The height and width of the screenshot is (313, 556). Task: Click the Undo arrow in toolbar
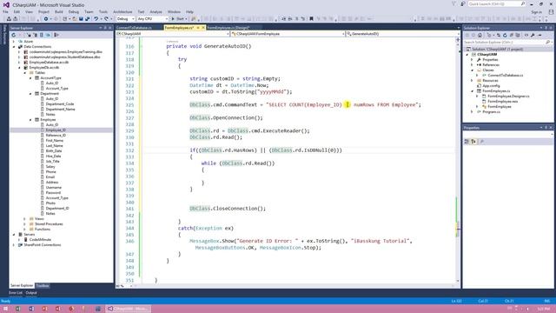tap(96, 19)
